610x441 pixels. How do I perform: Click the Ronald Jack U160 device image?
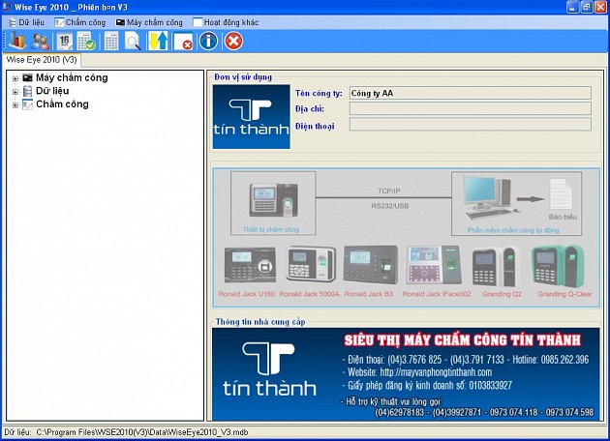tap(250, 265)
